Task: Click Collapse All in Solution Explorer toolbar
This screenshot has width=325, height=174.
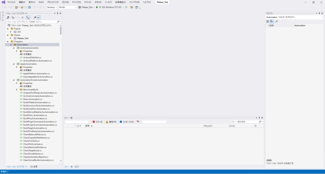Action: point(22,17)
